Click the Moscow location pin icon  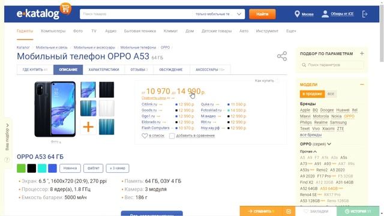point(297,14)
